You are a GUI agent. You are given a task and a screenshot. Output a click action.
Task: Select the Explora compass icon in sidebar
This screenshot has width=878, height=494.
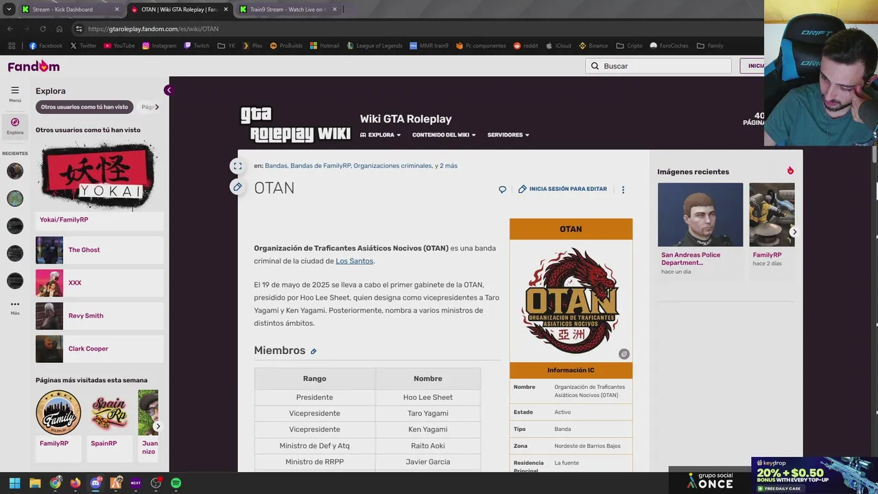tap(15, 122)
